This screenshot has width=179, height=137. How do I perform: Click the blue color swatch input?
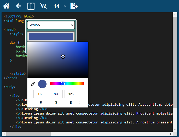pyautogui.click(x=51, y=37)
